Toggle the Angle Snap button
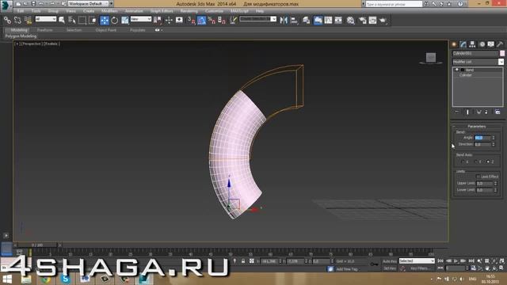The width and height of the screenshot is (507, 285). tap(201, 21)
